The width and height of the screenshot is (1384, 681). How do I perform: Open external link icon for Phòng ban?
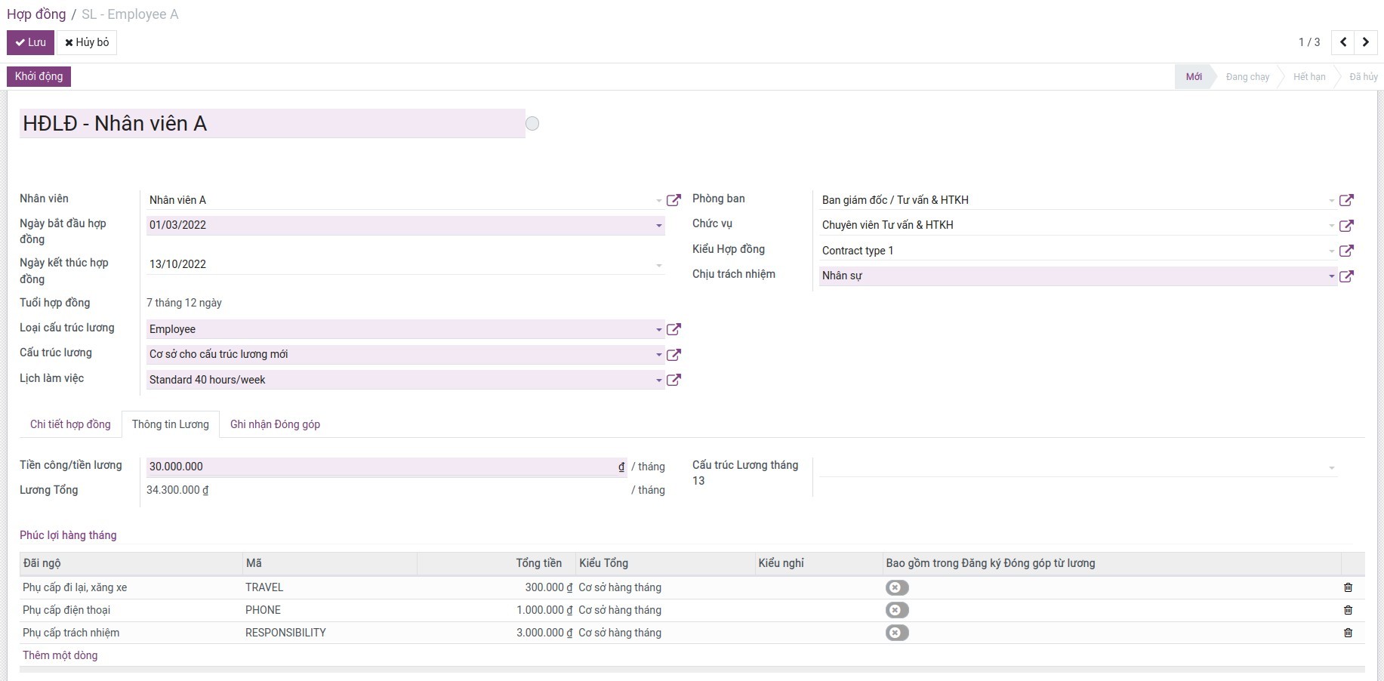tap(1346, 200)
